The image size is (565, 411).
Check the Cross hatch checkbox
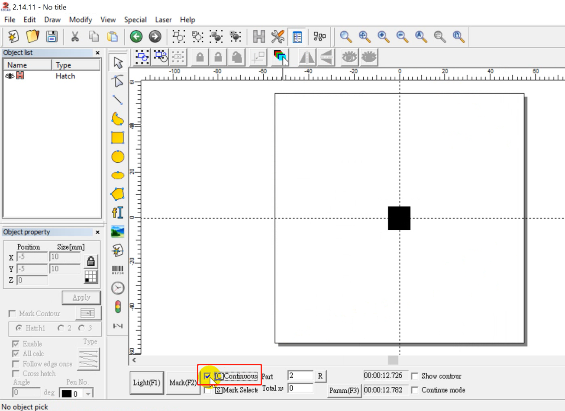pos(16,374)
